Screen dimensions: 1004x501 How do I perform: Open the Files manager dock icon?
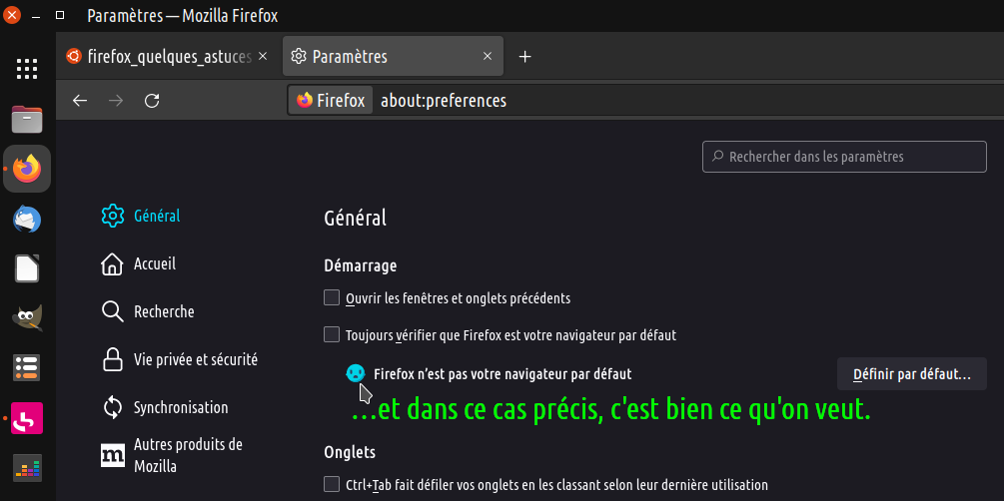click(27, 120)
